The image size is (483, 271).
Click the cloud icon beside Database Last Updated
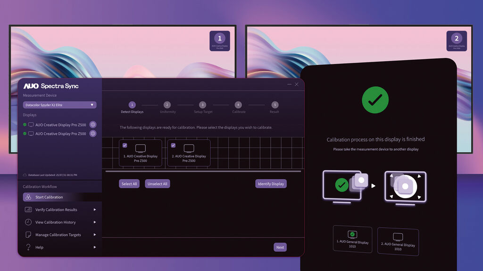tap(25, 175)
